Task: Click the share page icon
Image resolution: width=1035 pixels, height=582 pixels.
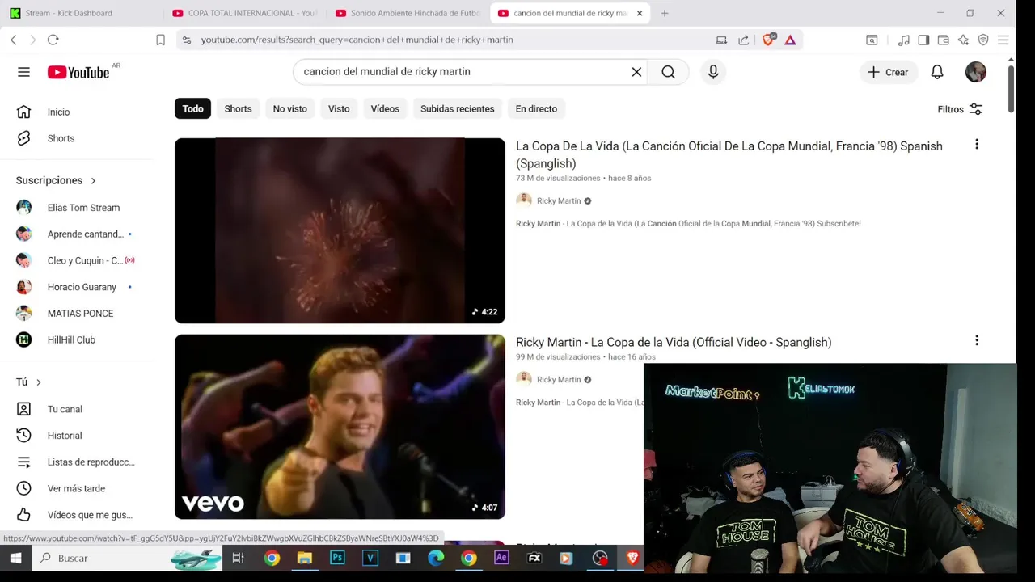Action: pyautogui.click(x=743, y=40)
